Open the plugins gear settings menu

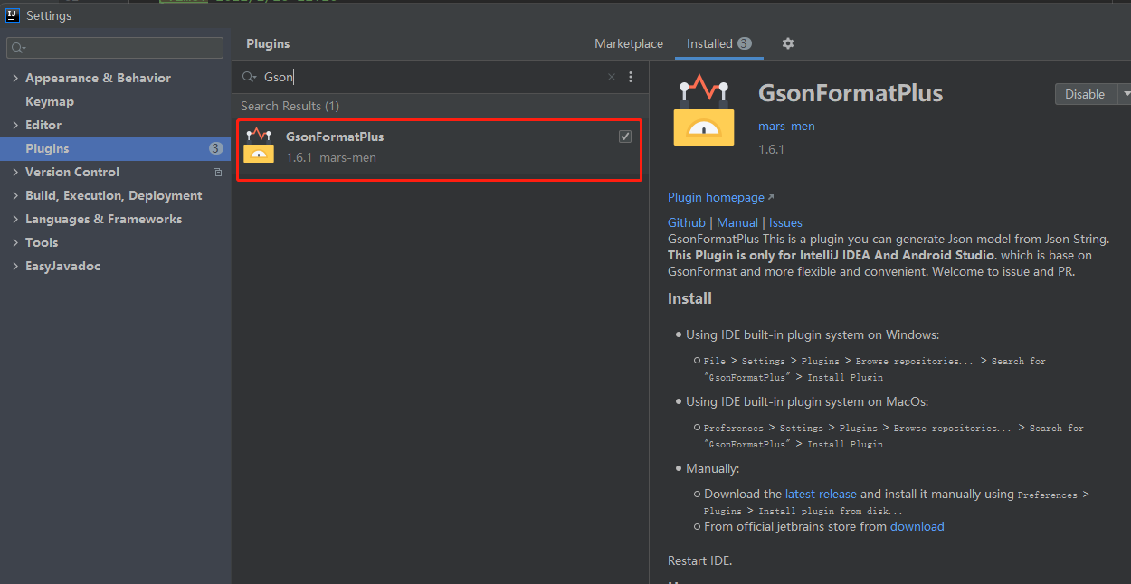pos(787,43)
